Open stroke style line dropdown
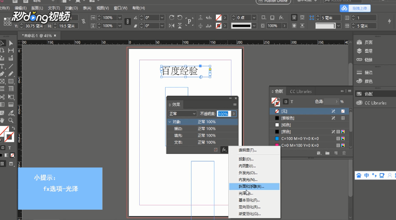The width and height of the screenshot is (396, 220). [x=254, y=26]
